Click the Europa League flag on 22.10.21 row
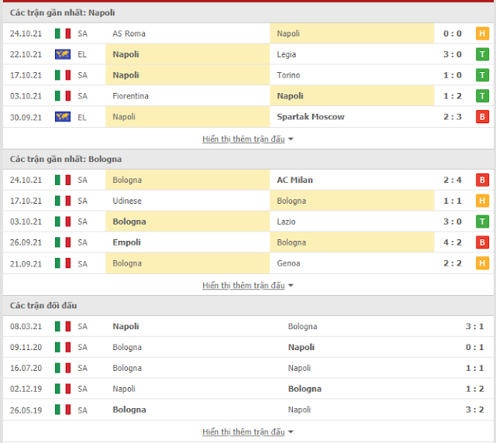The image size is (496, 443). click(x=63, y=54)
